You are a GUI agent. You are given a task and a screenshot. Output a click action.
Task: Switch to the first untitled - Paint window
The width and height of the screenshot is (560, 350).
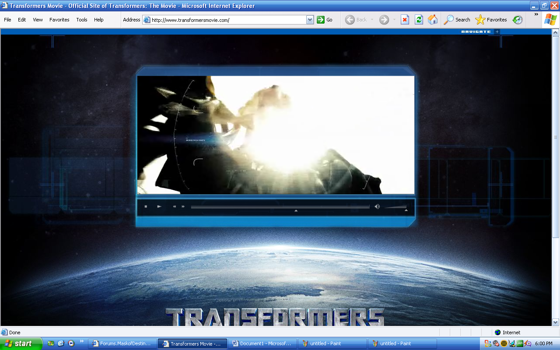332,343
